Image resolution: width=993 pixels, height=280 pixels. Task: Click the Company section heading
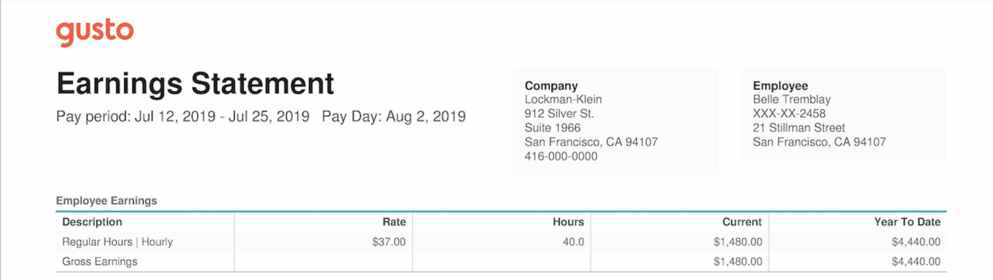point(551,86)
